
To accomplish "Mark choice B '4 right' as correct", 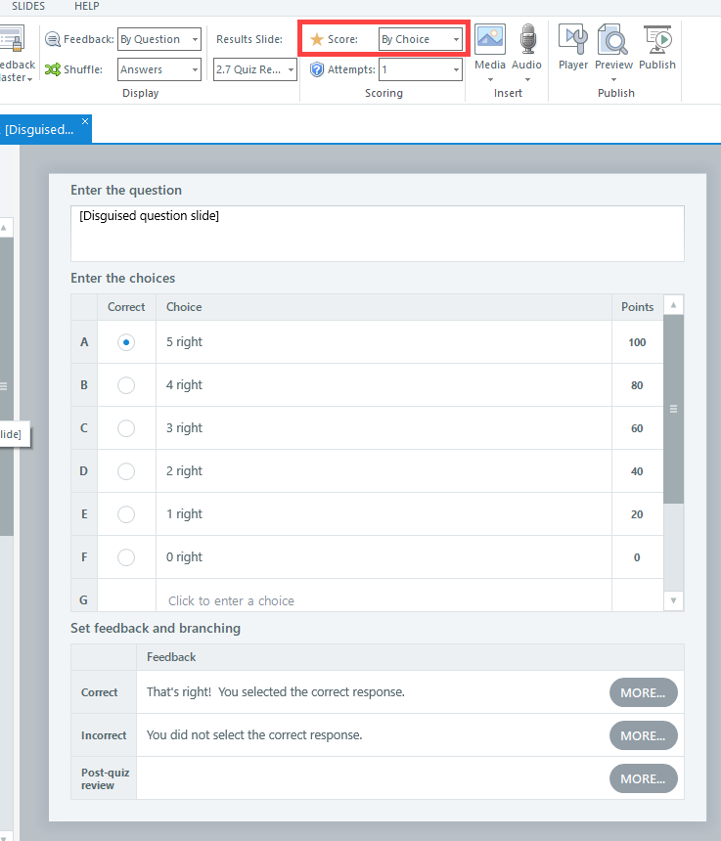I will click(x=126, y=385).
